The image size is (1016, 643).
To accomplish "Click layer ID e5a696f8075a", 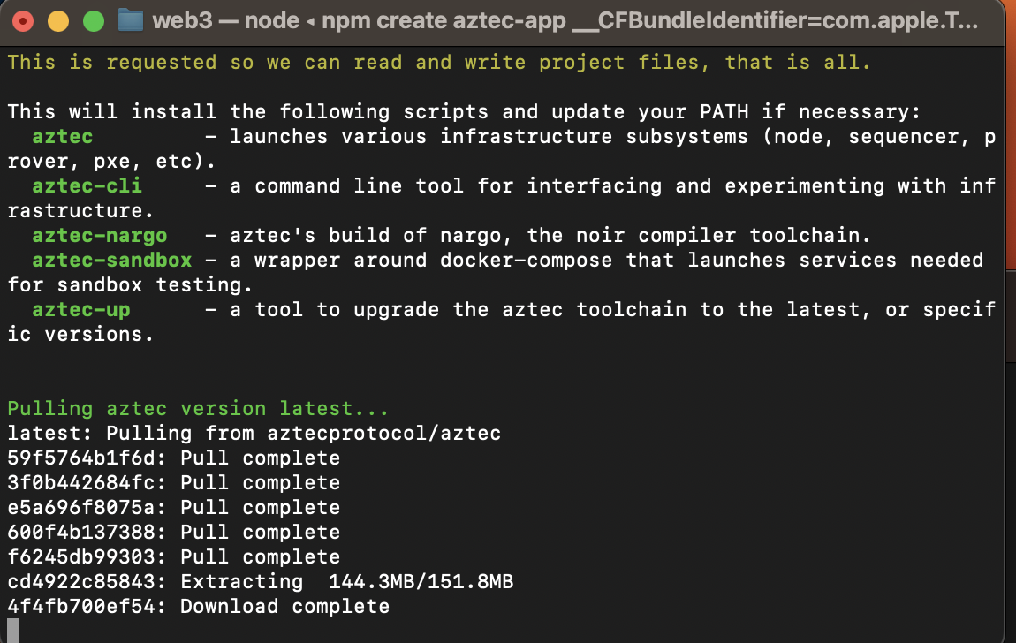I will (81, 507).
